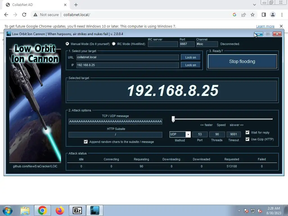Click the Timeout field 9001
Viewport: 288px width, 216px height.
tap(233, 134)
